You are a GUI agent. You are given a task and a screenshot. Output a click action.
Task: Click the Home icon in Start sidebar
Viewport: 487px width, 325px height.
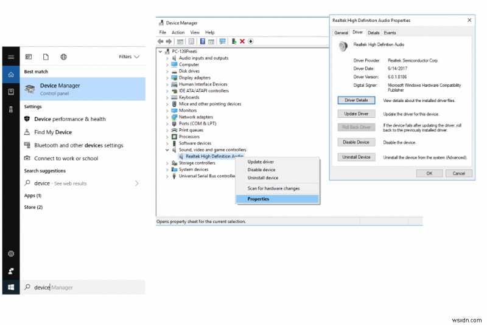tap(11, 75)
